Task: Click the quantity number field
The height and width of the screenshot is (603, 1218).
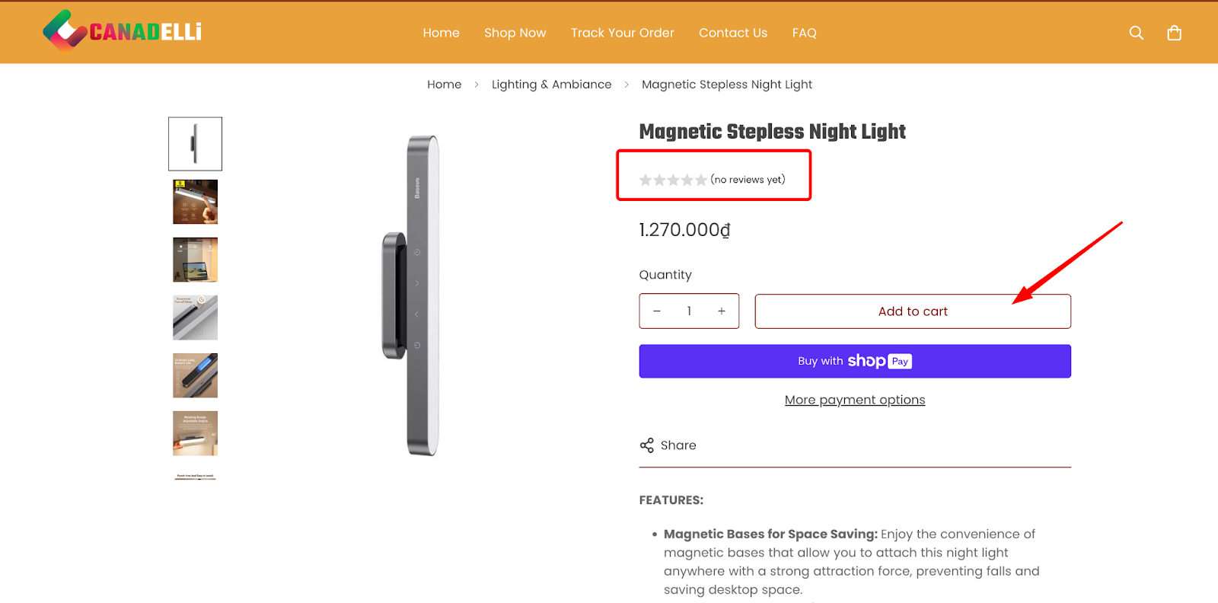Action: point(689,311)
